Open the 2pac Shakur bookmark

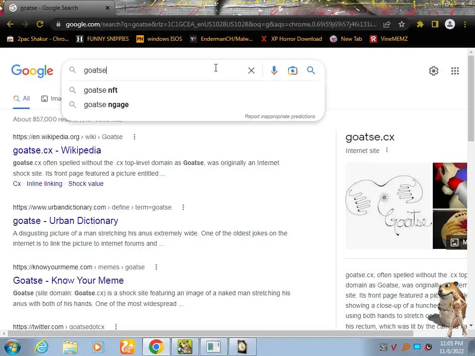(38, 39)
